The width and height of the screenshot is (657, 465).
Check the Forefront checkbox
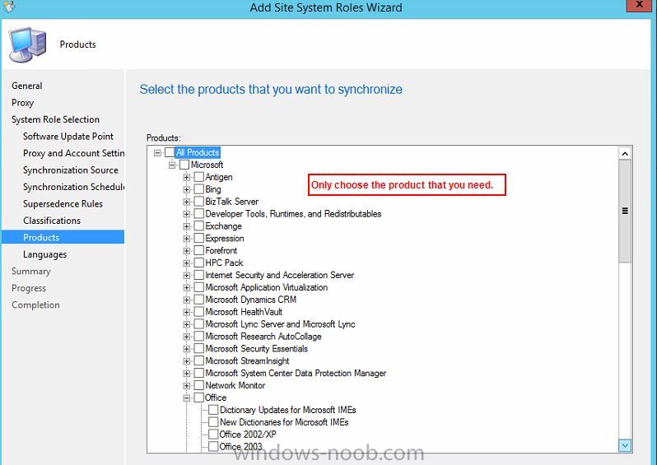click(199, 250)
